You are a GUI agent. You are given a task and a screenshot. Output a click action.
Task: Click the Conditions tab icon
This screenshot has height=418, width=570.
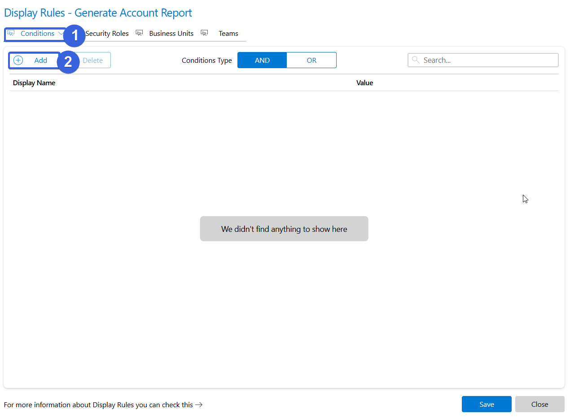(x=11, y=33)
